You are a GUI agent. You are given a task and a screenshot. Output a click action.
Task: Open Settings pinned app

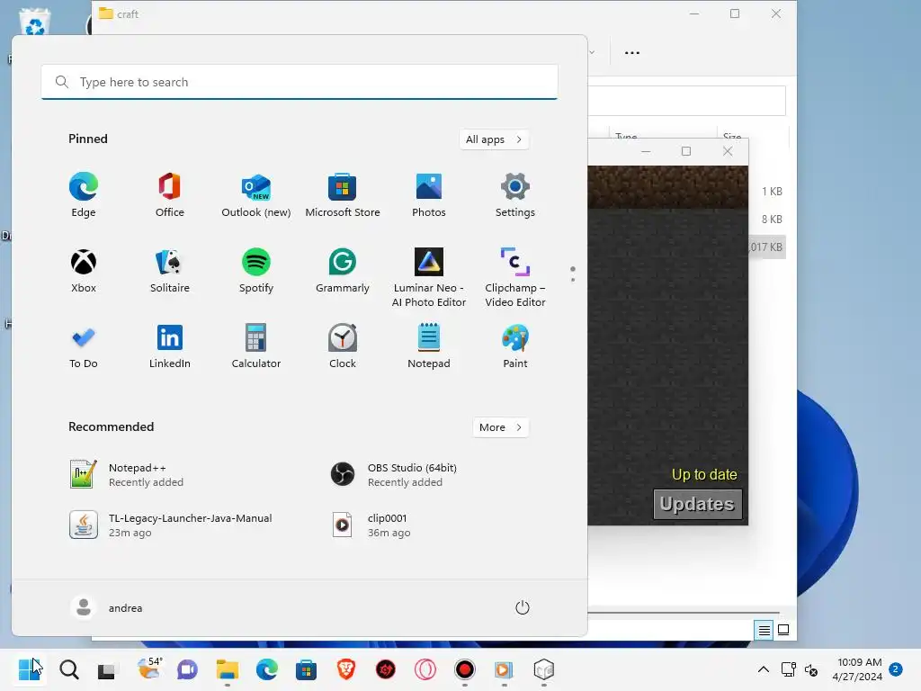click(515, 195)
